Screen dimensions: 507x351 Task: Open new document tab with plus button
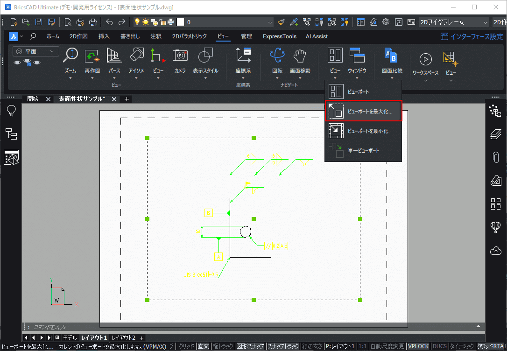[127, 99]
